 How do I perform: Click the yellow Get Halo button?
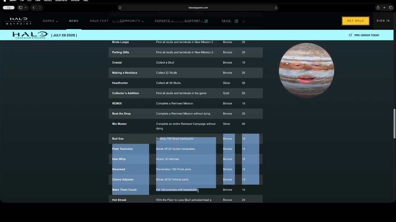click(x=355, y=21)
